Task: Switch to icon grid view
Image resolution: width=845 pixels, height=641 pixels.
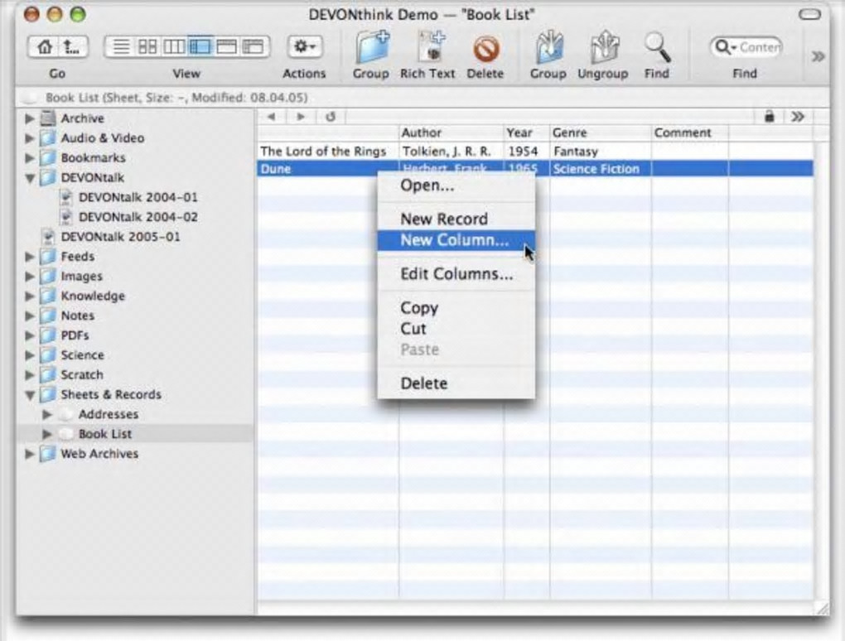Action: coord(147,47)
